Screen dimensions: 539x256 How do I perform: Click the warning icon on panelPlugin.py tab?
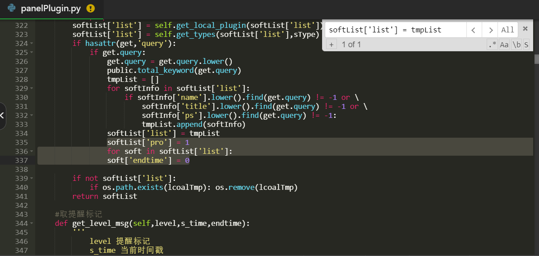click(x=91, y=9)
